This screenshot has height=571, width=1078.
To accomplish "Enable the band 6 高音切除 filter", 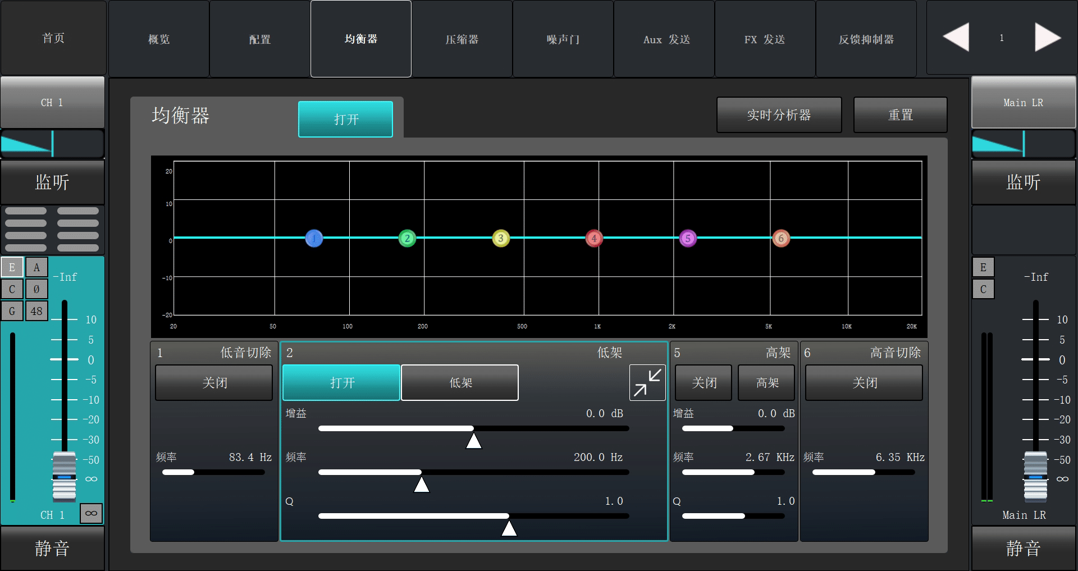I will (x=864, y=382).
